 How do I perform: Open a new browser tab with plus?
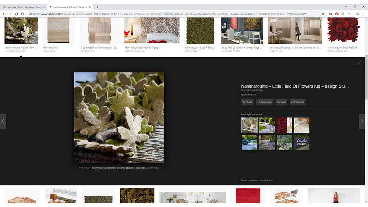click(98, 7)
